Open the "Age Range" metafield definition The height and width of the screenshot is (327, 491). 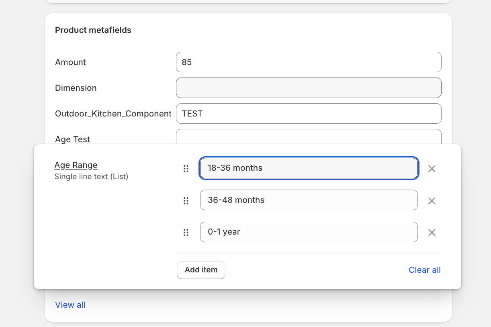tap(76, 165)
